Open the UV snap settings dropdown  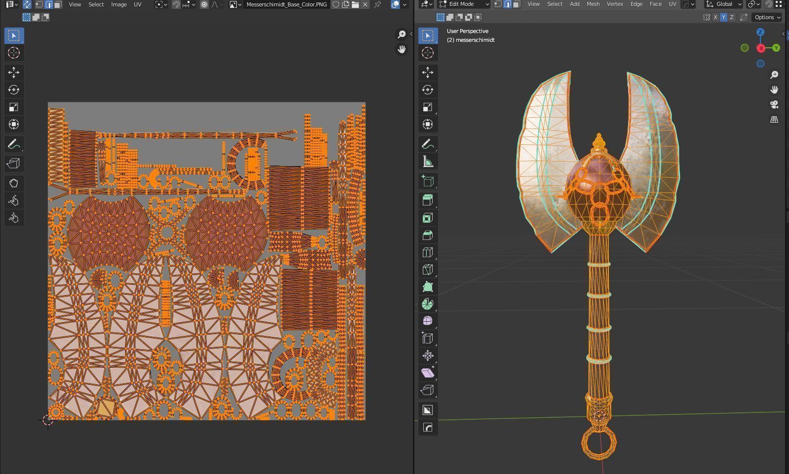[189, 4]
